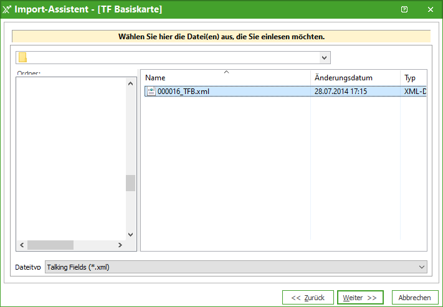The image size is (443, 307).
Task: Click the title bar restore window icon
Action: click(x=404, y=9)
